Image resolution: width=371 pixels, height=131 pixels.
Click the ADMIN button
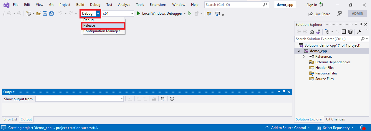[x=357, y=13]
